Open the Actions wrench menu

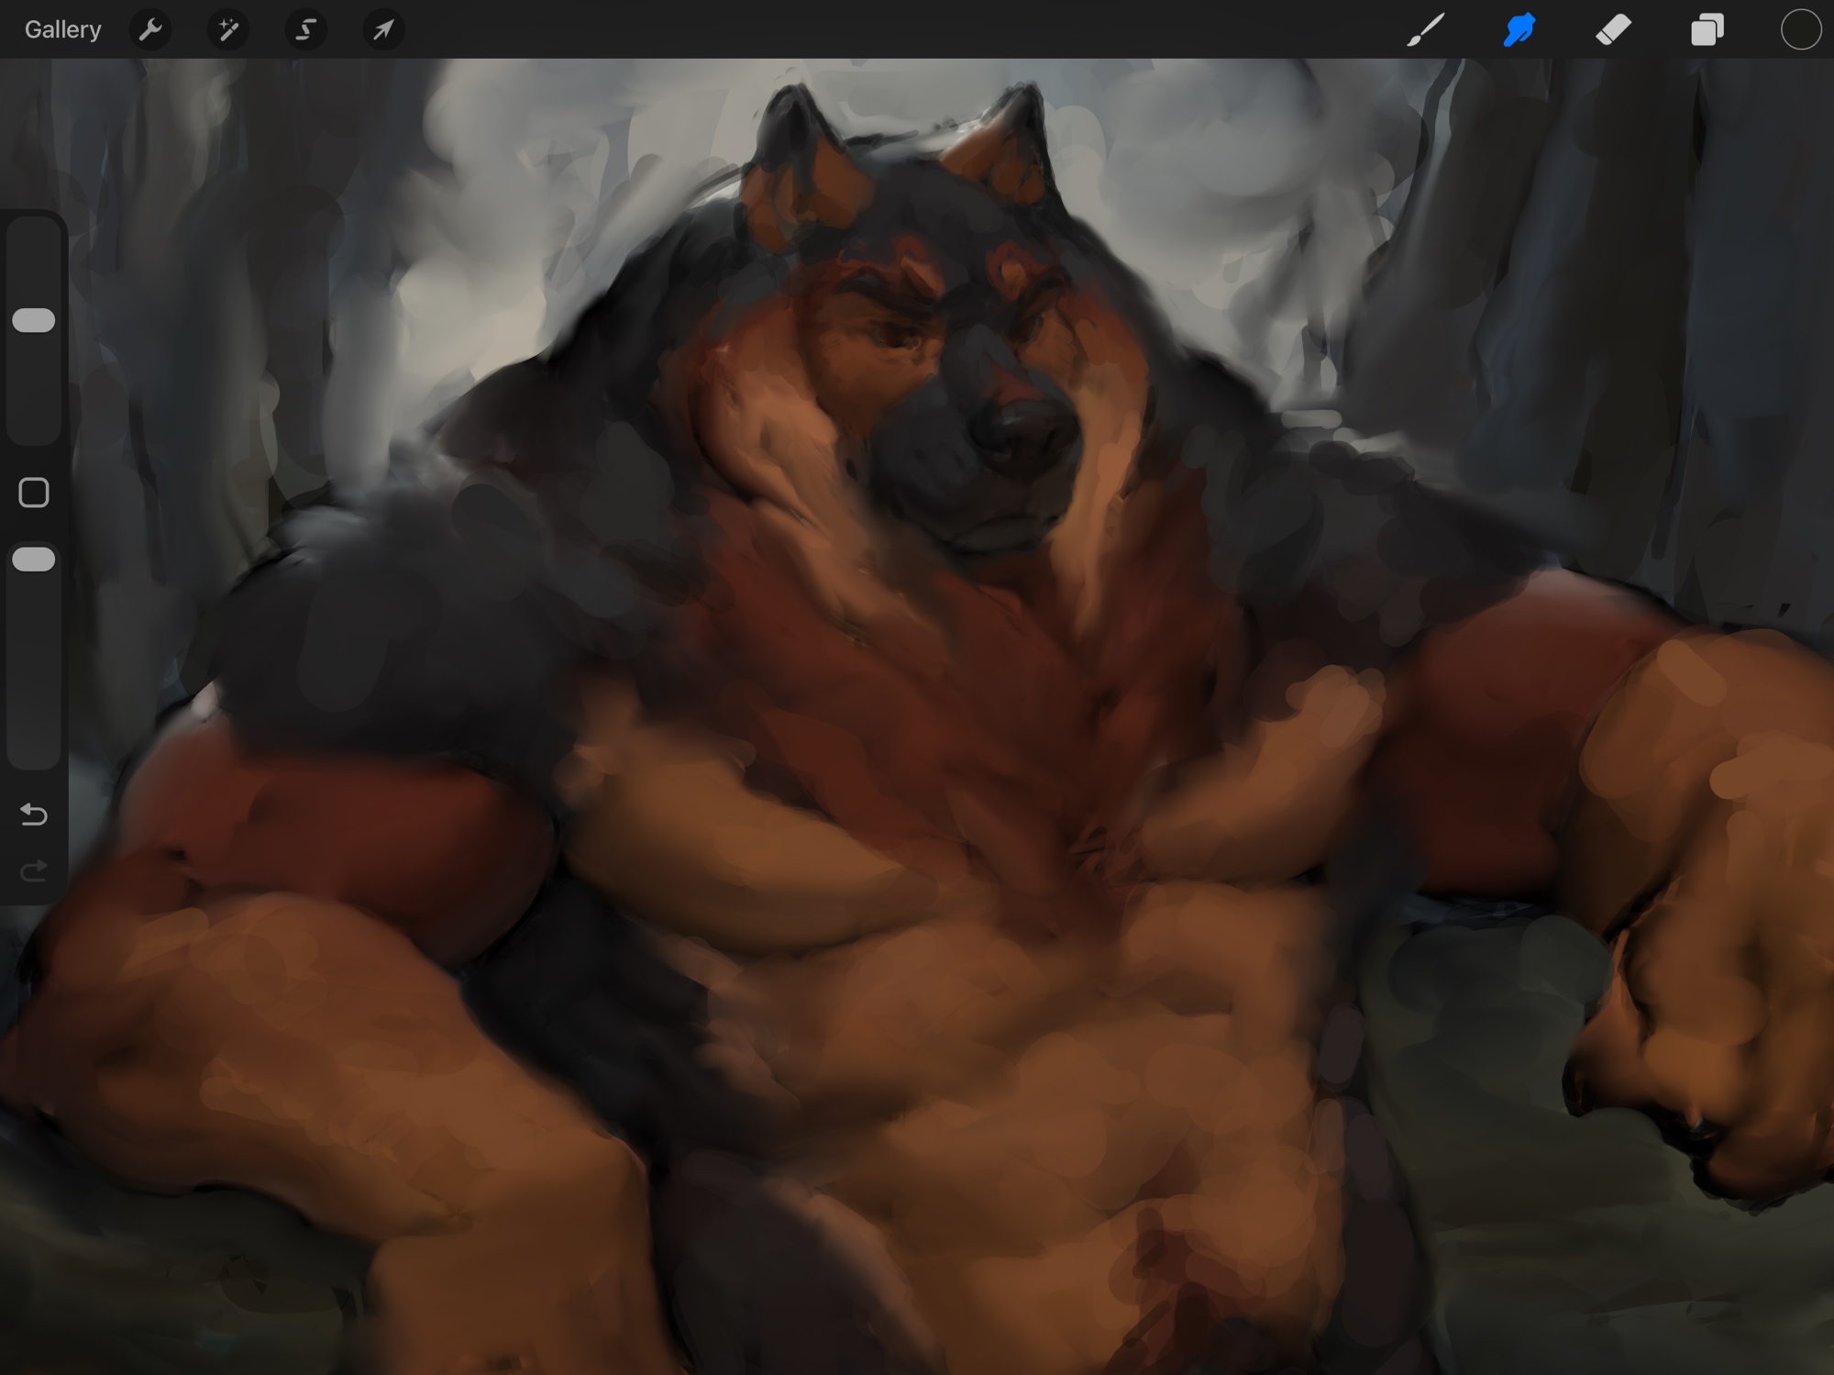click(150, 30)
